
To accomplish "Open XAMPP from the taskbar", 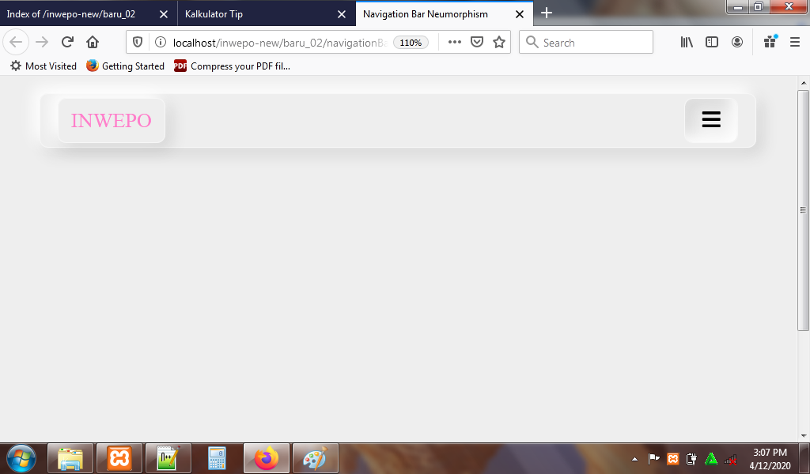I will pos(119,458).
